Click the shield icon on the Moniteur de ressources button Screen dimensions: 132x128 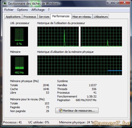pos(61,111)
